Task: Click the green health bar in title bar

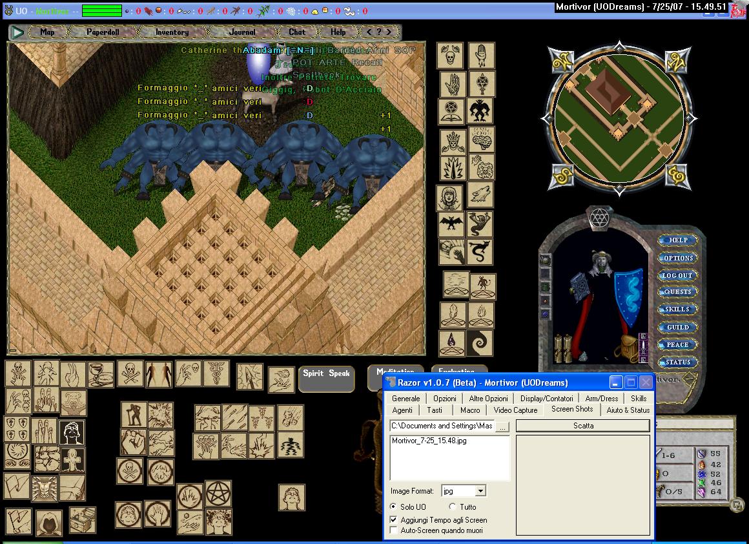Action: pyautogui.click(x=102, y=10)
